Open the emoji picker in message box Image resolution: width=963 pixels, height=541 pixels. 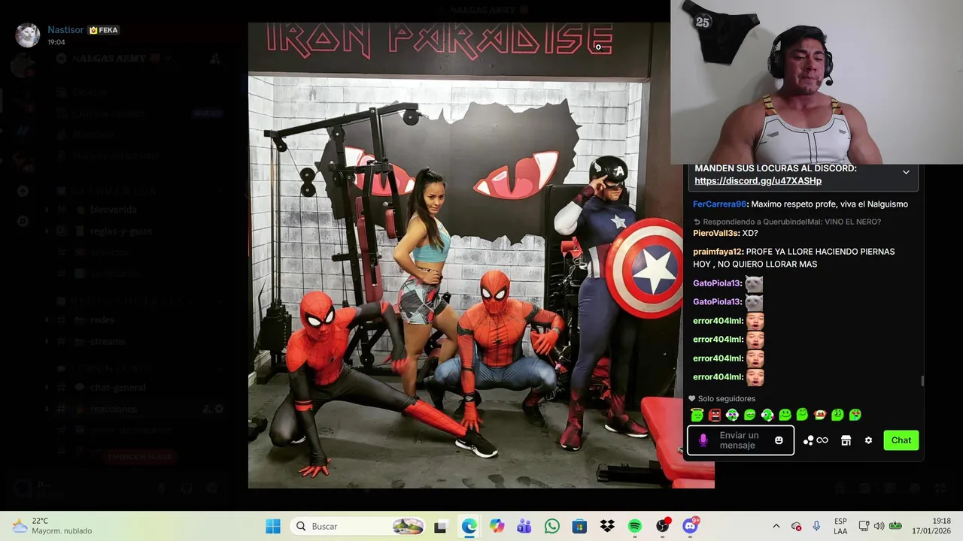(779, 440)
